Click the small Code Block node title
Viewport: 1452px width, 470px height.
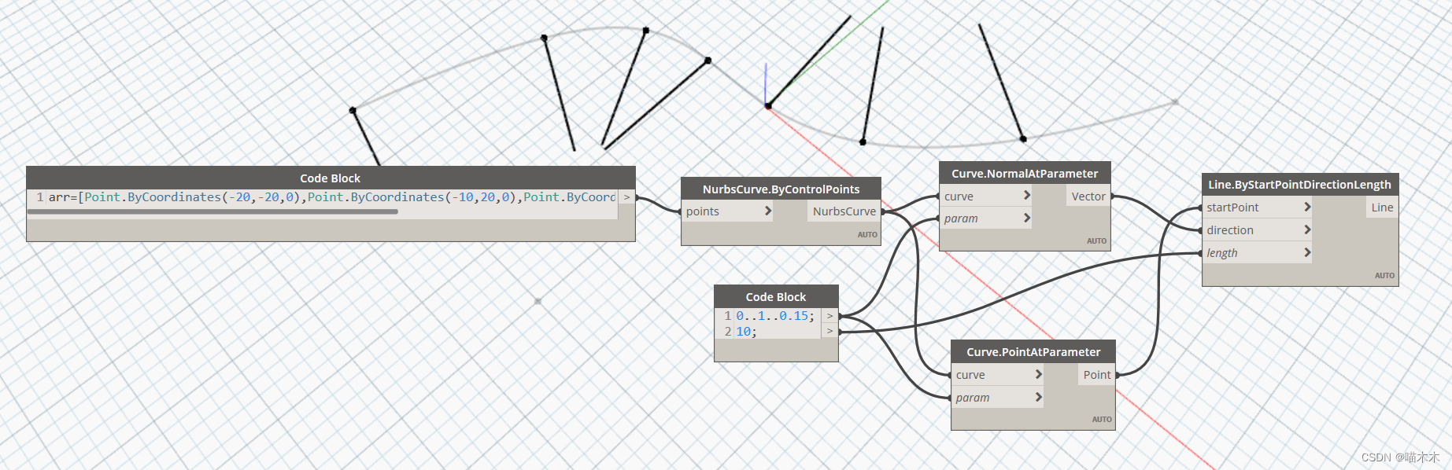pos(776,296)
